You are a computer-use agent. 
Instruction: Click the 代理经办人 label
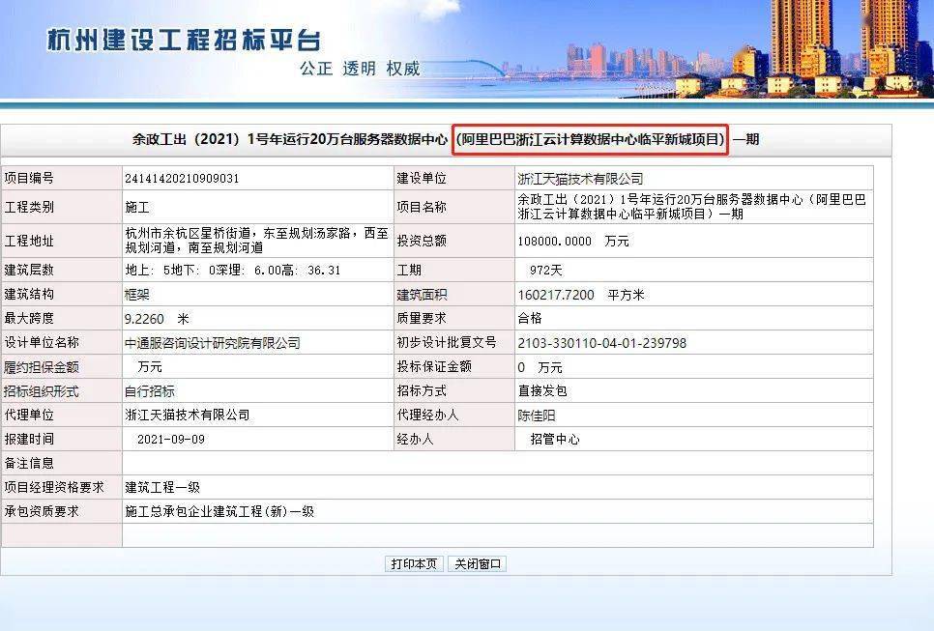(427, 415)
